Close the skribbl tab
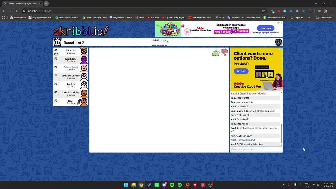336x189 pixels. (40, 4)
